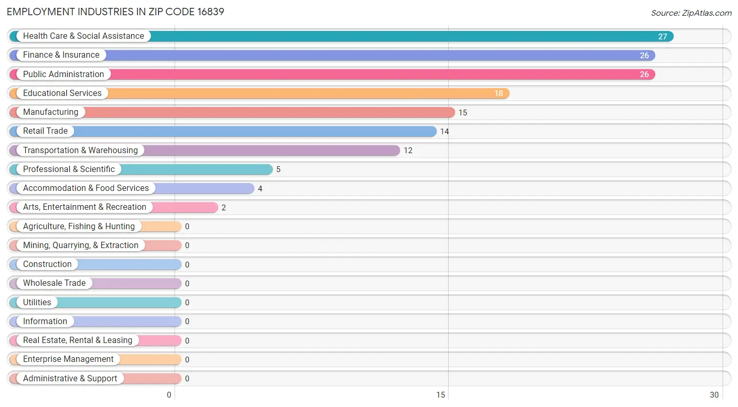Click the Utilities label
The height and width of the screenshot is (407, 738).
point(37,303)
